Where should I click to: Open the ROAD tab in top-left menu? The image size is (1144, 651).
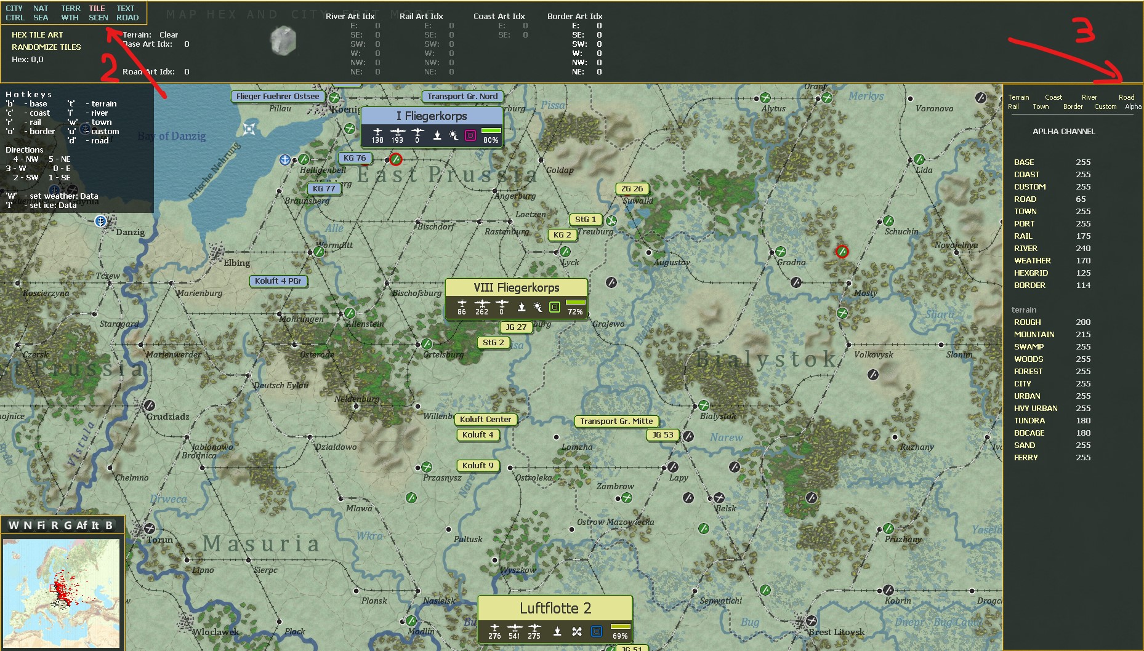[127, 18]
